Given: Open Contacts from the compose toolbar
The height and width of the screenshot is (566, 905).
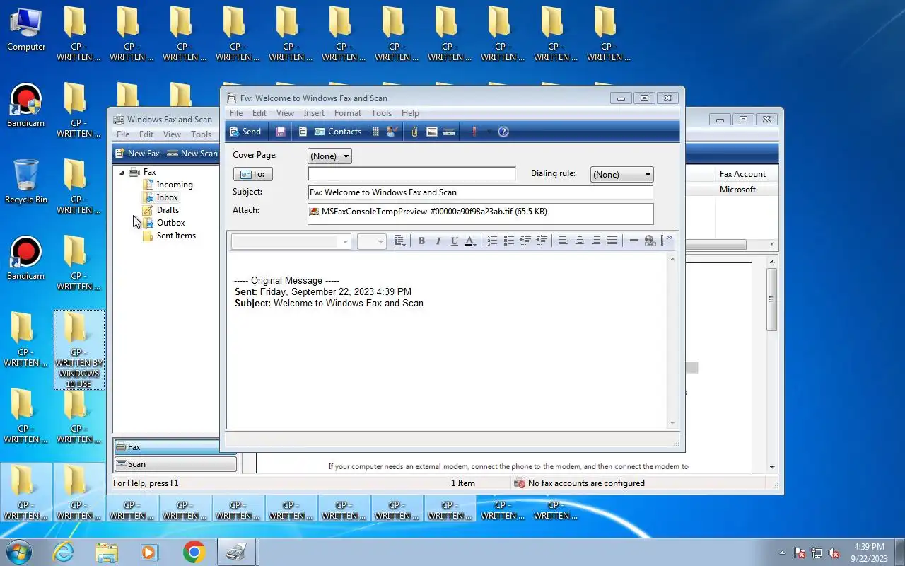Looking at the screenshot, I should [338, 132].
